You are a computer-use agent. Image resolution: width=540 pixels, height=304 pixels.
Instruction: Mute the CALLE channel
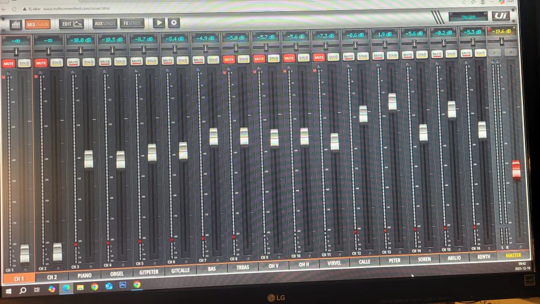[348, 56]
